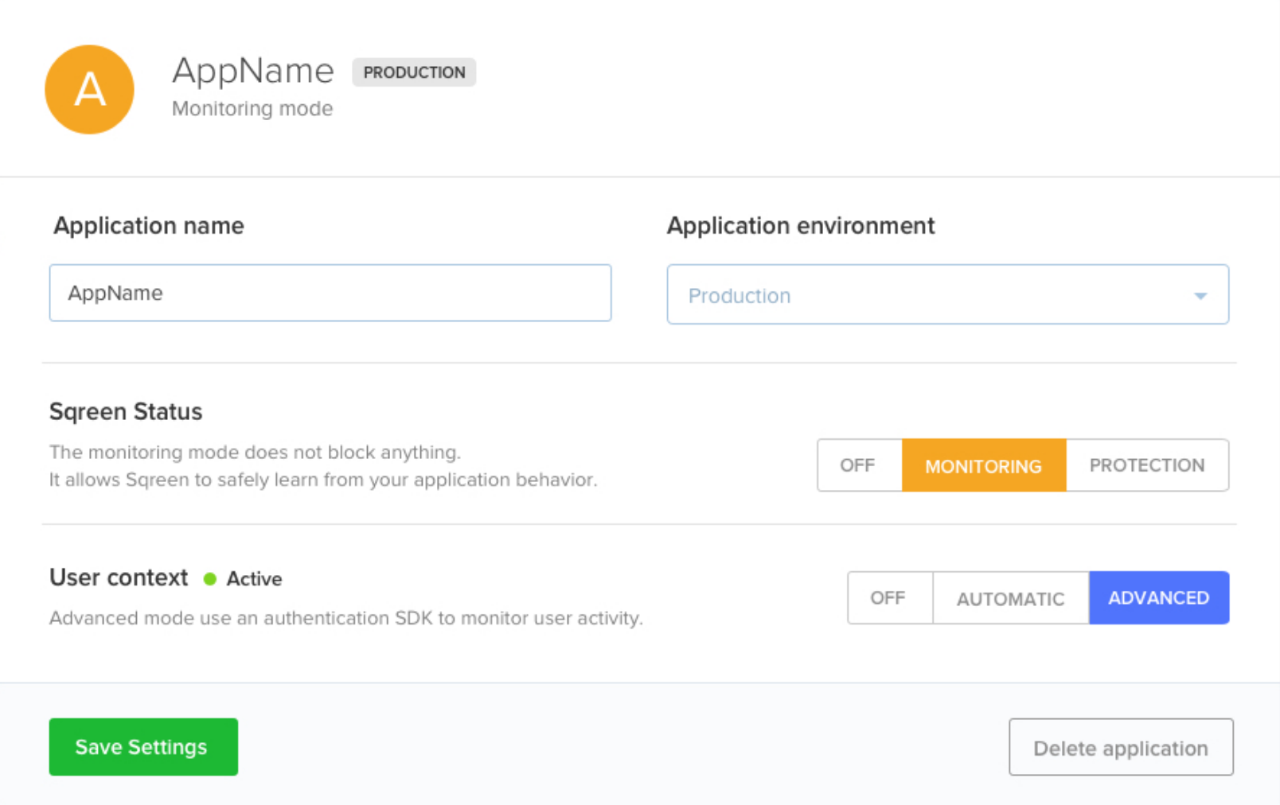Set User context to OFF
Viewport: 1280px width, 805px height.
888,597
